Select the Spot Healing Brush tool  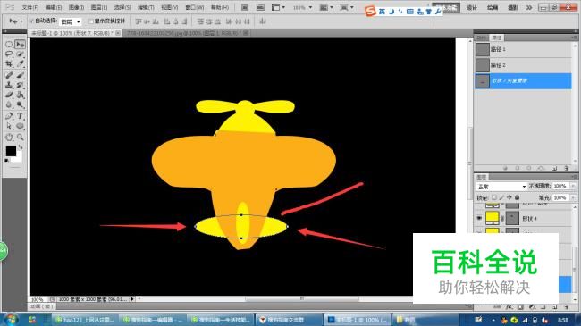point(9,75)
